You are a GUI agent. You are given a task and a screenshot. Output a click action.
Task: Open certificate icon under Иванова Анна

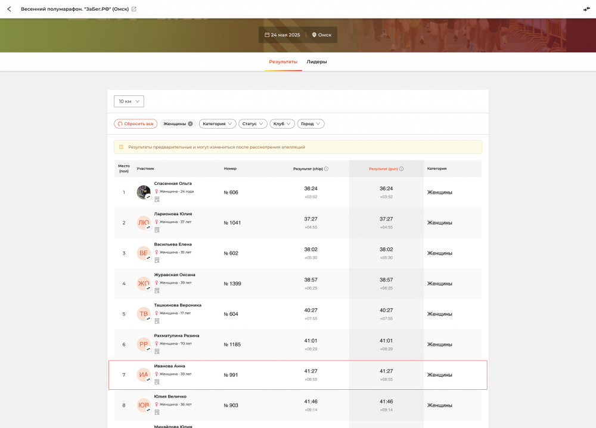click(157, 382)
